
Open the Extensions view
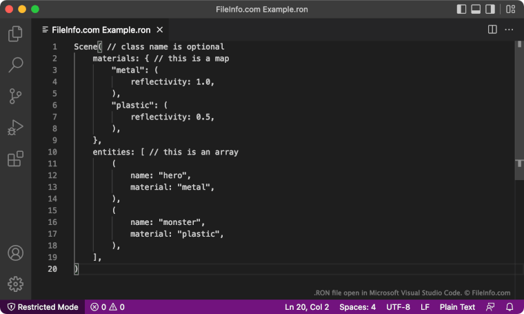tap(15, 159)
